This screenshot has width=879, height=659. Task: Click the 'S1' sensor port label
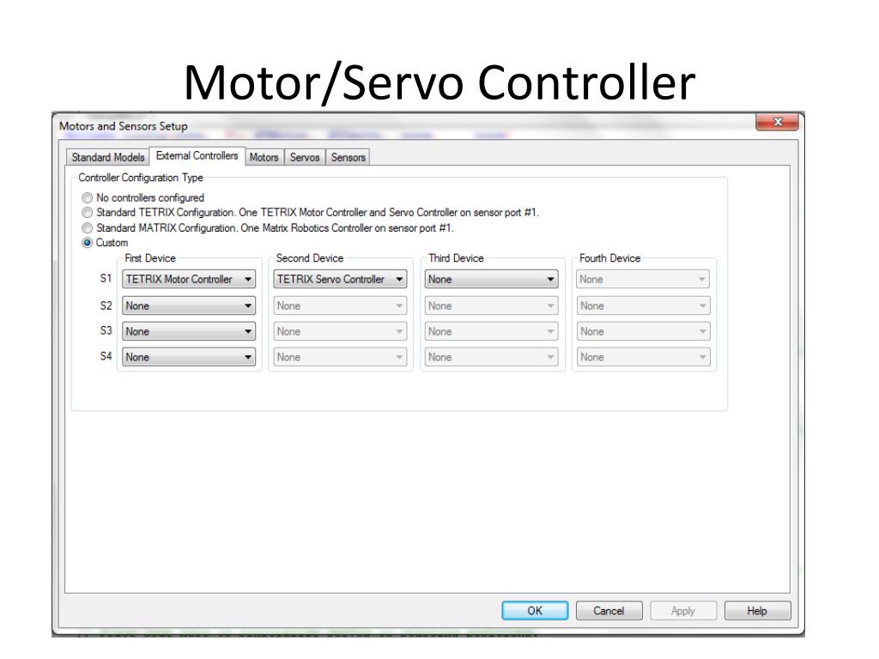coord(106,278)
